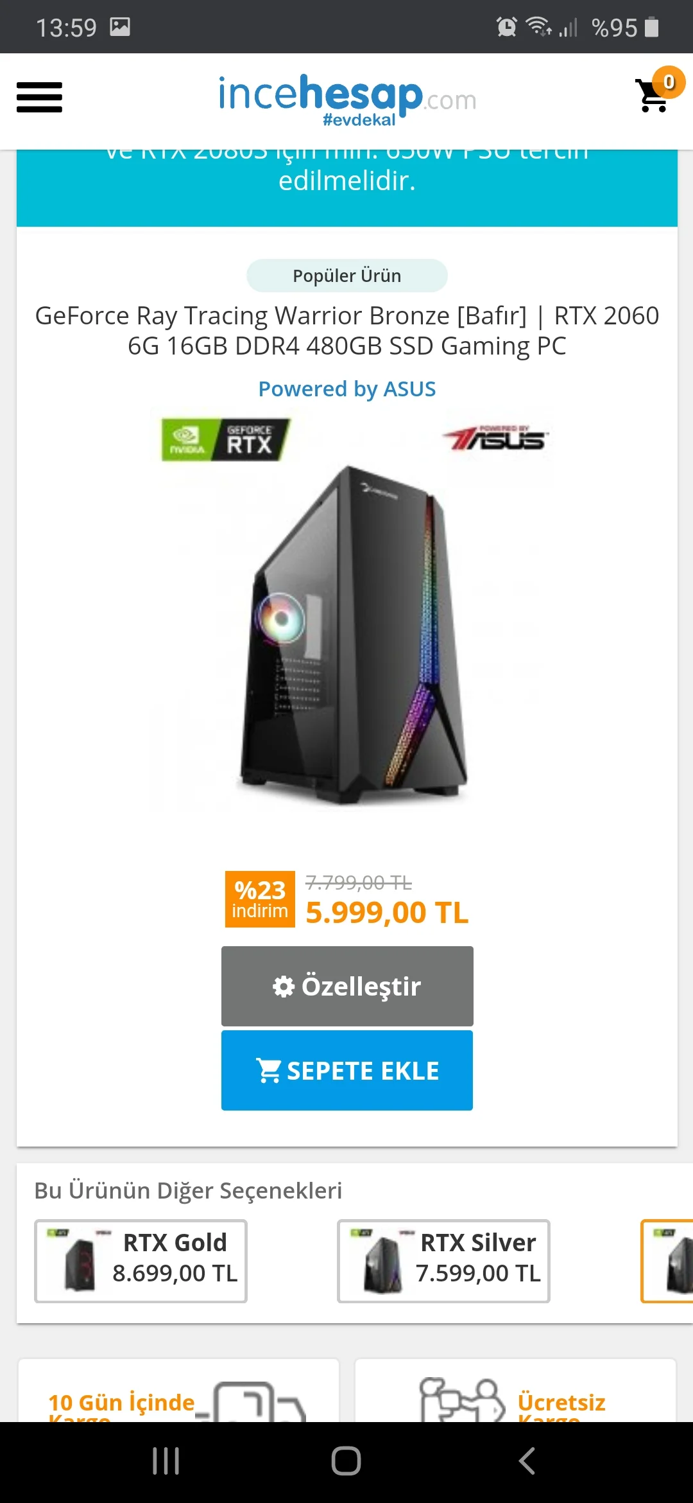This screenshot has width=693, height=1503.
Task: Tap the Android recent apps button
Action: [166, 1461]
